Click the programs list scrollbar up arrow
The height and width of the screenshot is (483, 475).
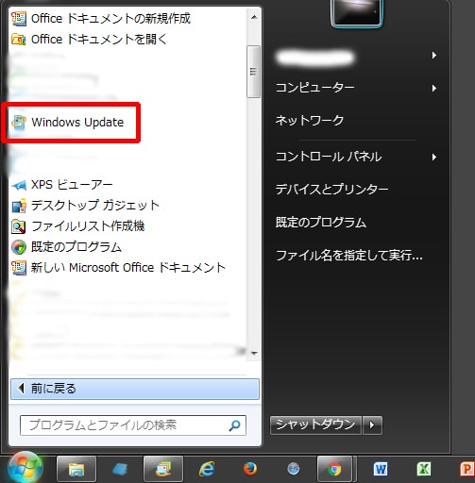[254, 17]
